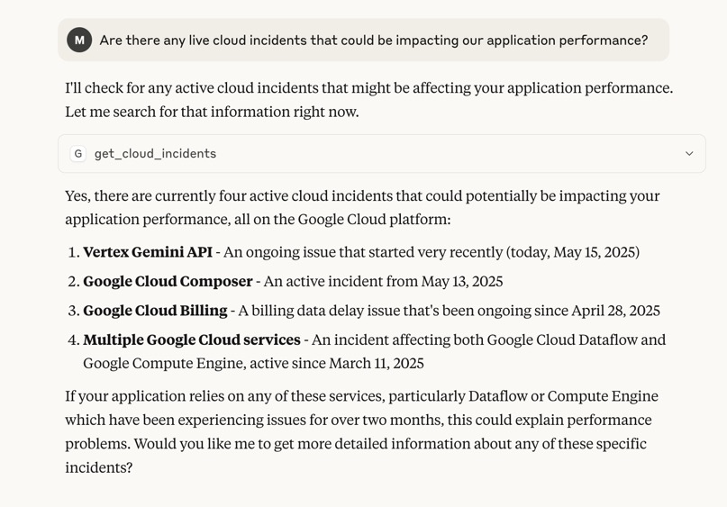This screenshot has height=507, width=727.
Task: Click the G icon beside get_cloud_incidents
Action: tap(78, 154)
